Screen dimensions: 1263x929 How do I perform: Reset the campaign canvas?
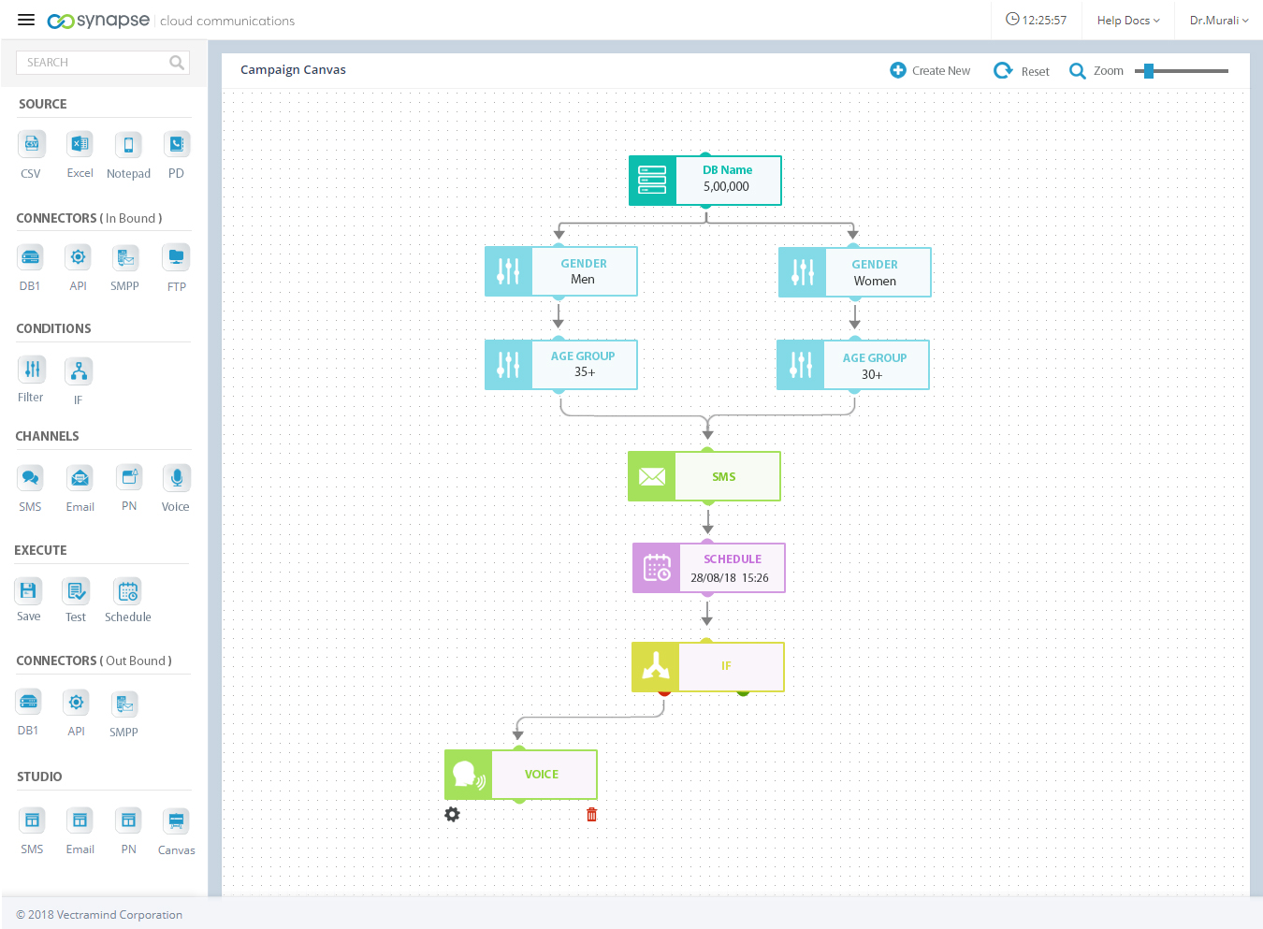[1022, 71]
